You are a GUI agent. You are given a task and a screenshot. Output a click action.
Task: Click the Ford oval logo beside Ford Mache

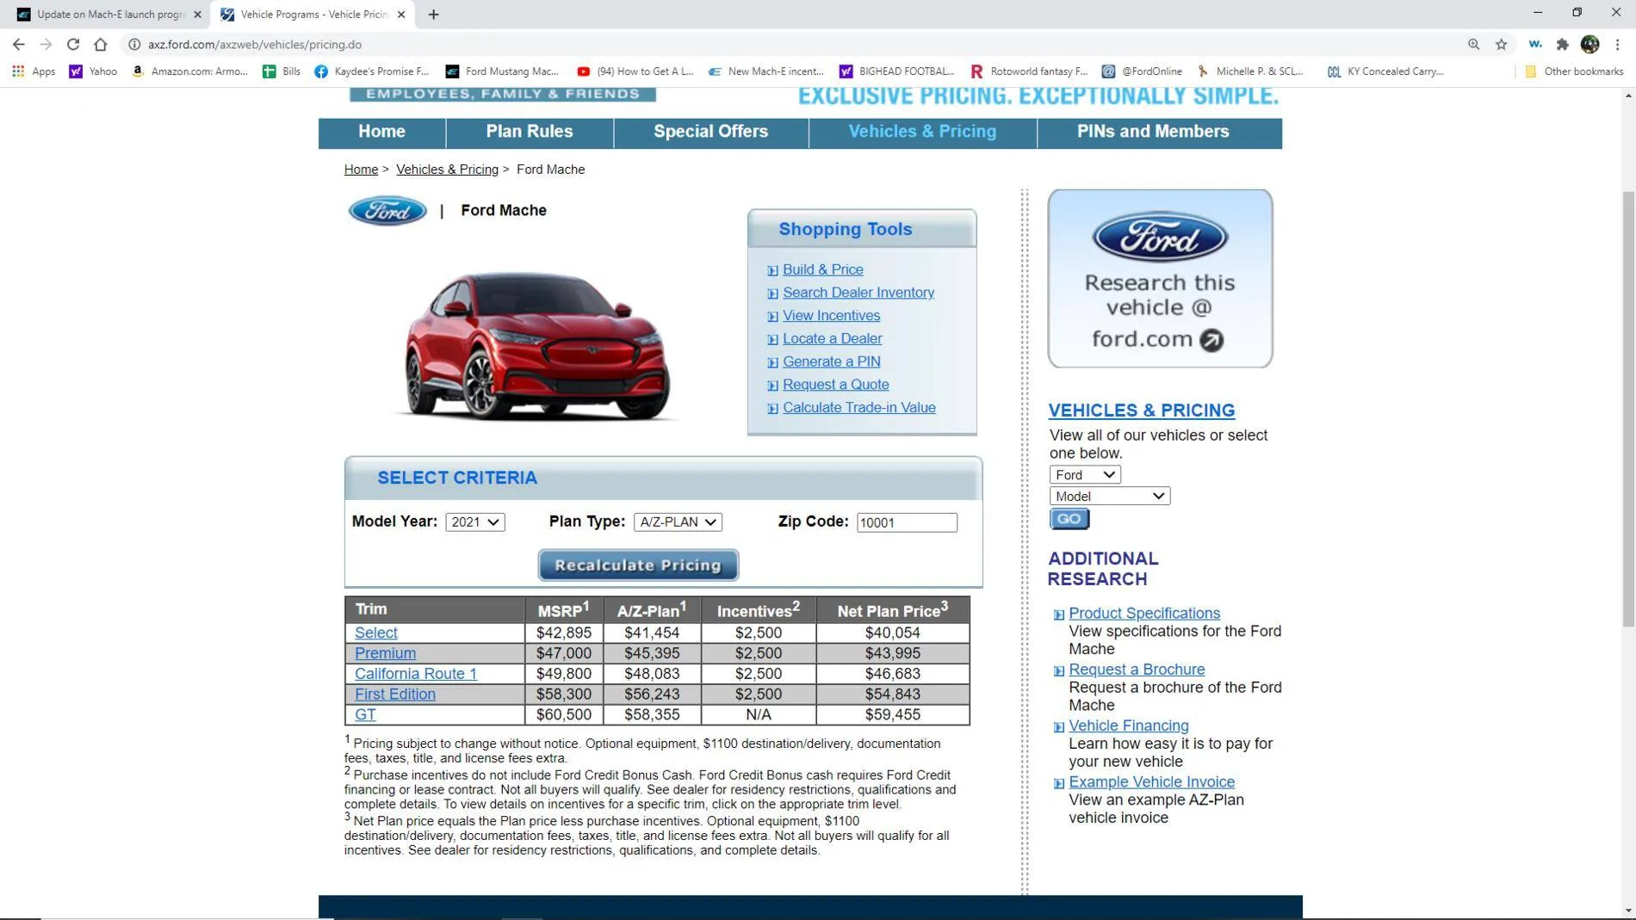click(387, 211)
